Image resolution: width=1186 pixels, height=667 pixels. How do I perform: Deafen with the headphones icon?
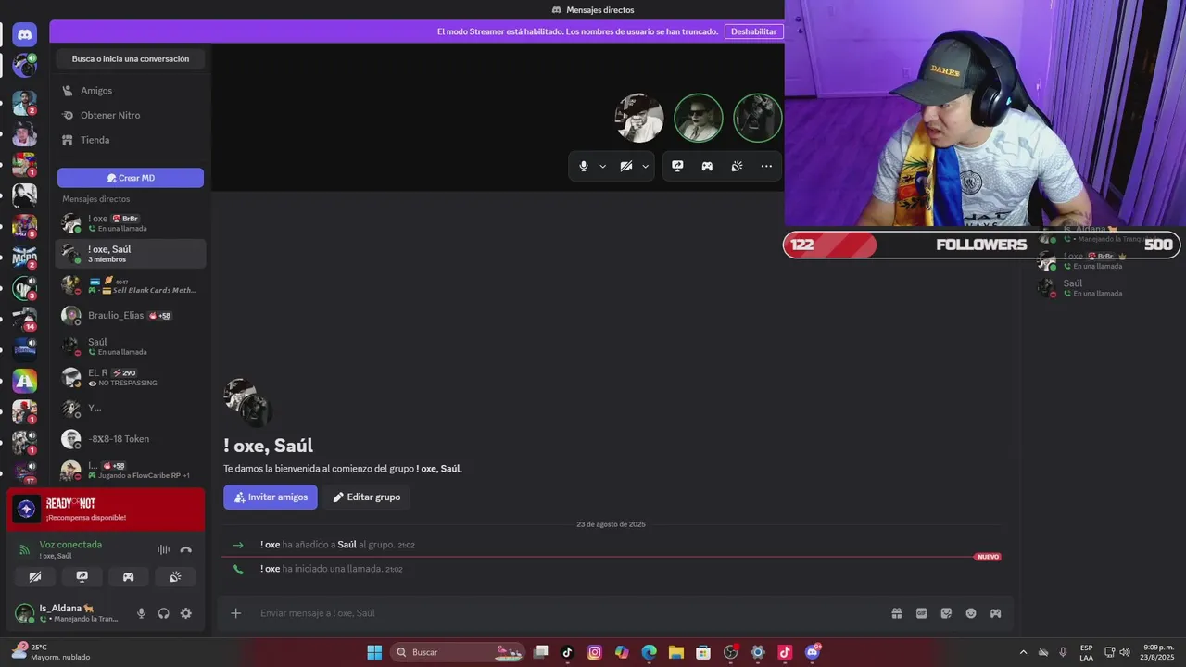tap(164, 613)
